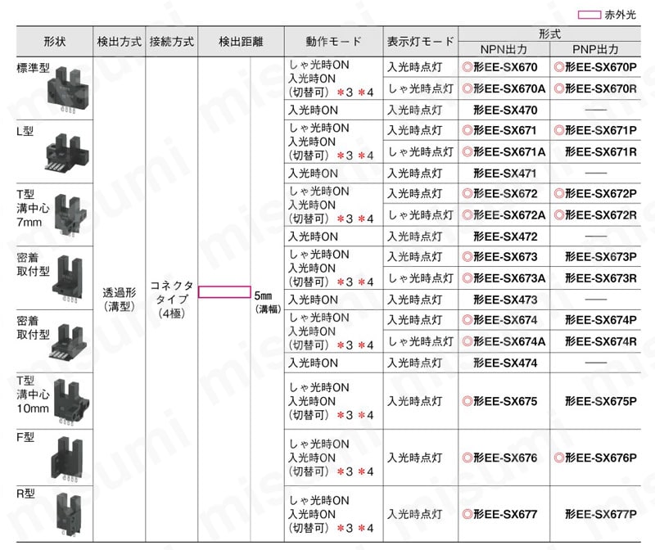Click the 標準型 sensor product image
This screenshot has height=550, width=655.
click(68, 90)
